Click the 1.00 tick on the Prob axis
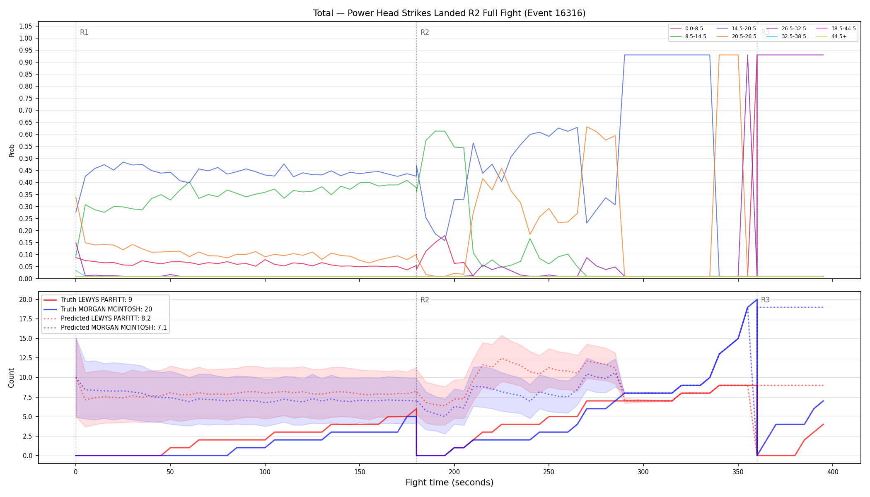 25,38
